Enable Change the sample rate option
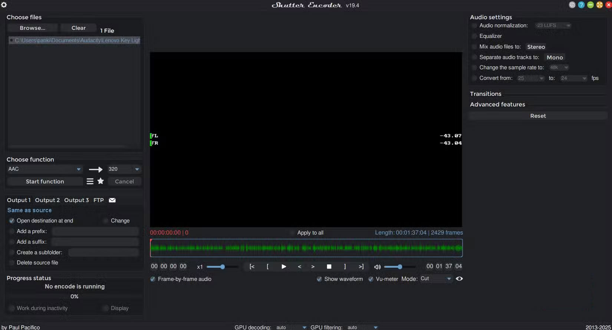The height and width of the screenshot is (330, 612). pyautogui.click(x=474, y=67)
